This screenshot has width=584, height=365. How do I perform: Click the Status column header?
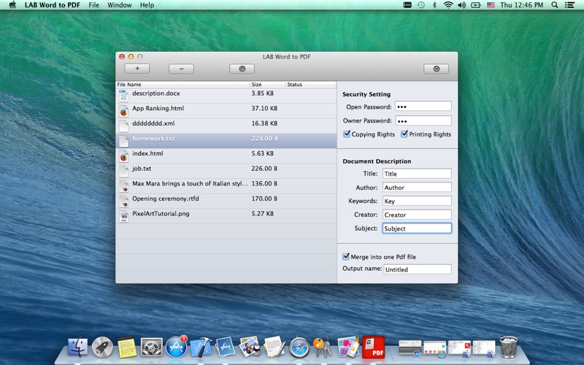(x=311, y=85)
